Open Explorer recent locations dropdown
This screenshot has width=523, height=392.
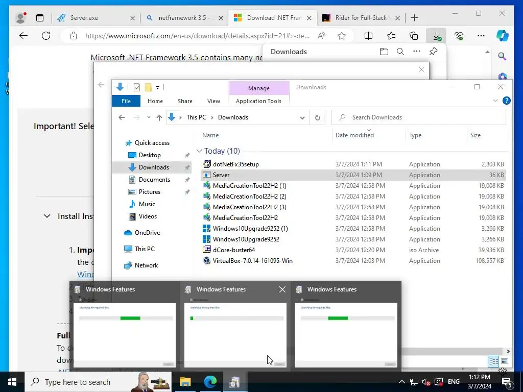pos(149,117)
